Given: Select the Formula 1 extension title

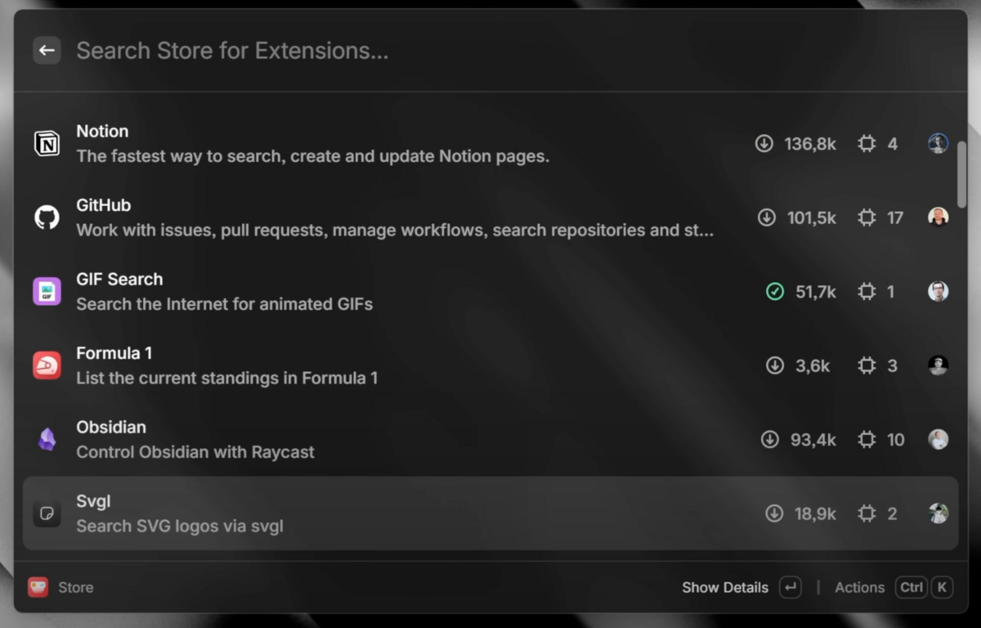Looking at the screenshot, I should click(x=114, y=353).
